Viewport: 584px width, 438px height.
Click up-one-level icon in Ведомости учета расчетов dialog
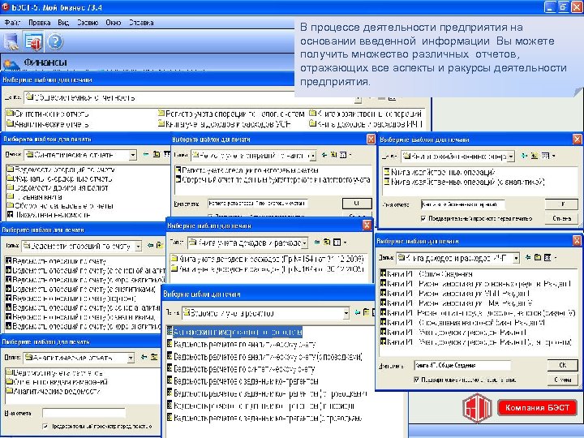367,312
